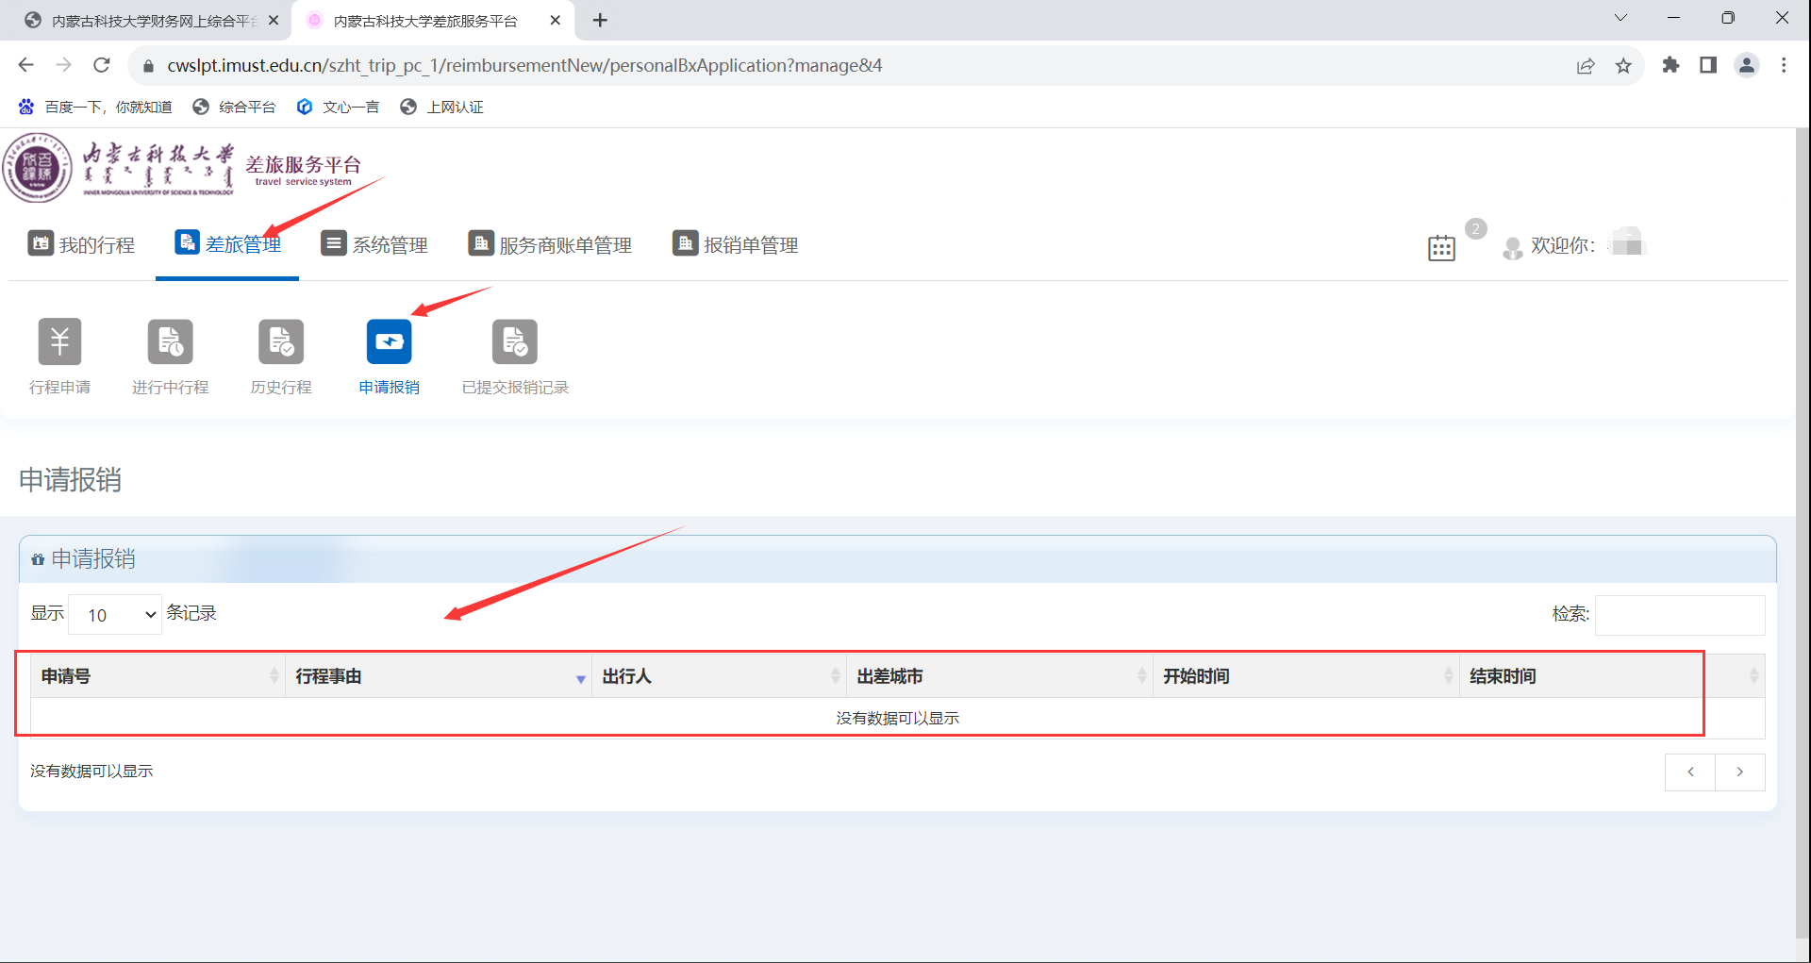Open the 文心一言 bookmark
Screen dimensions: 1811x963
tap(338, 108)
